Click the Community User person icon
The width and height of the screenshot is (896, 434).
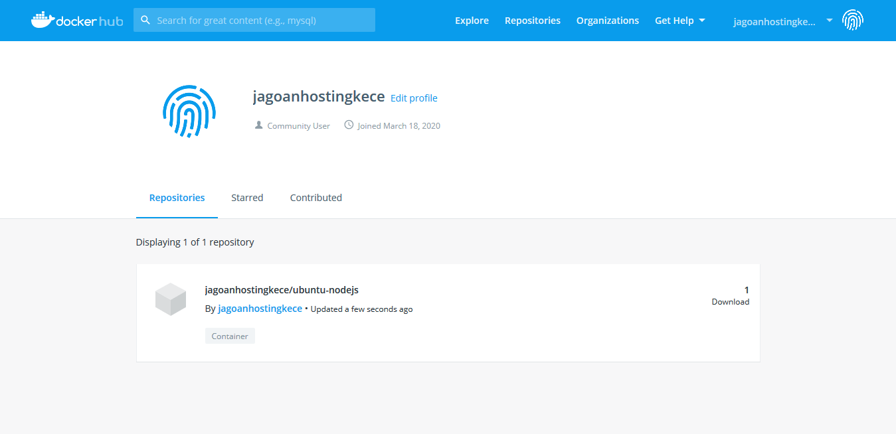259,125
